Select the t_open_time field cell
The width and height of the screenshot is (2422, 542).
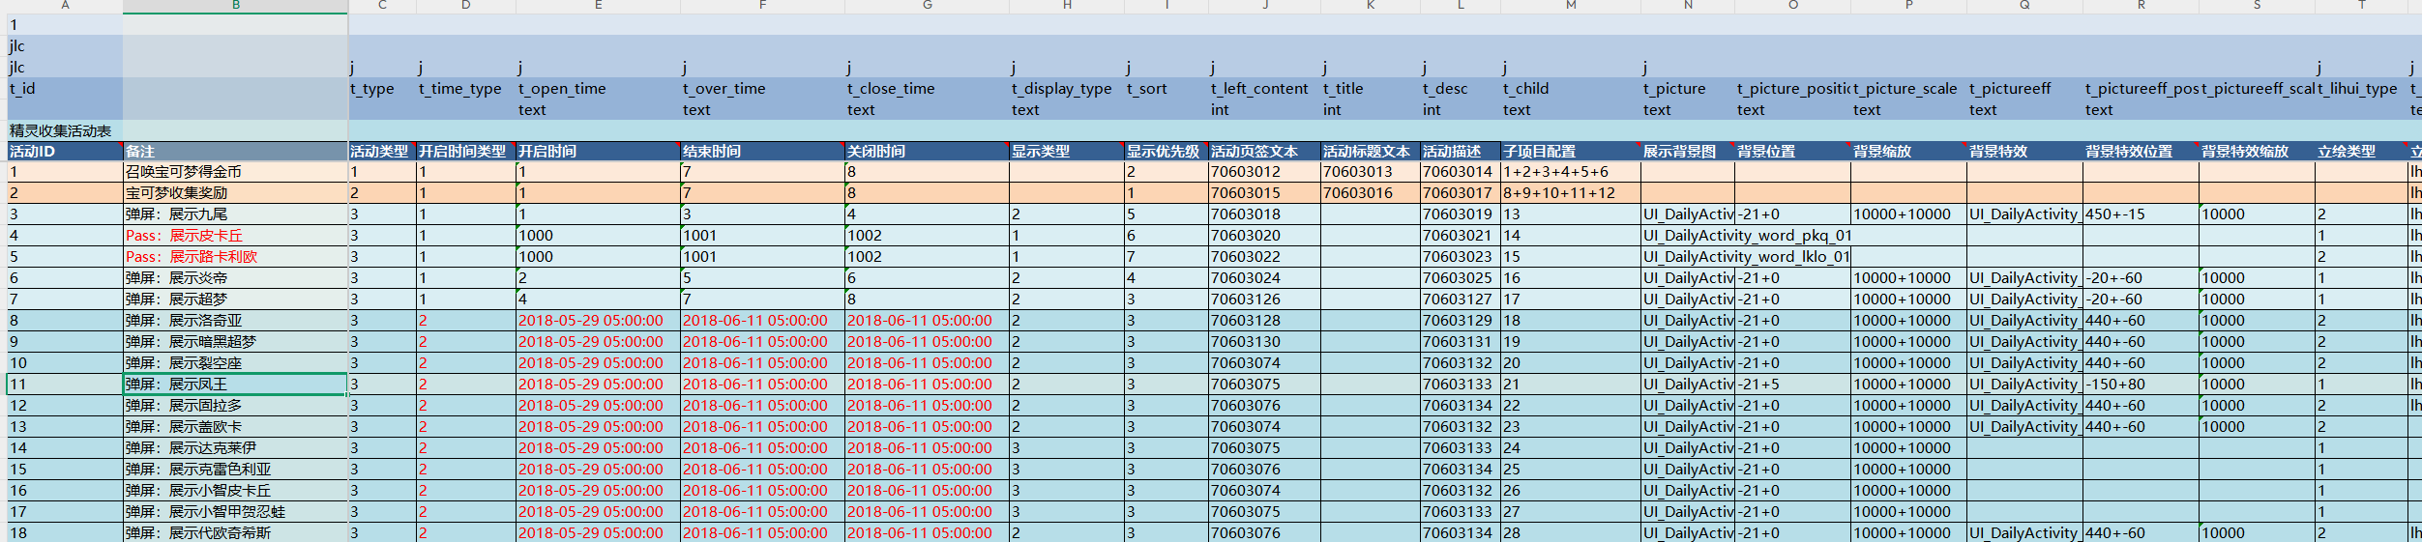click(598, 89)
